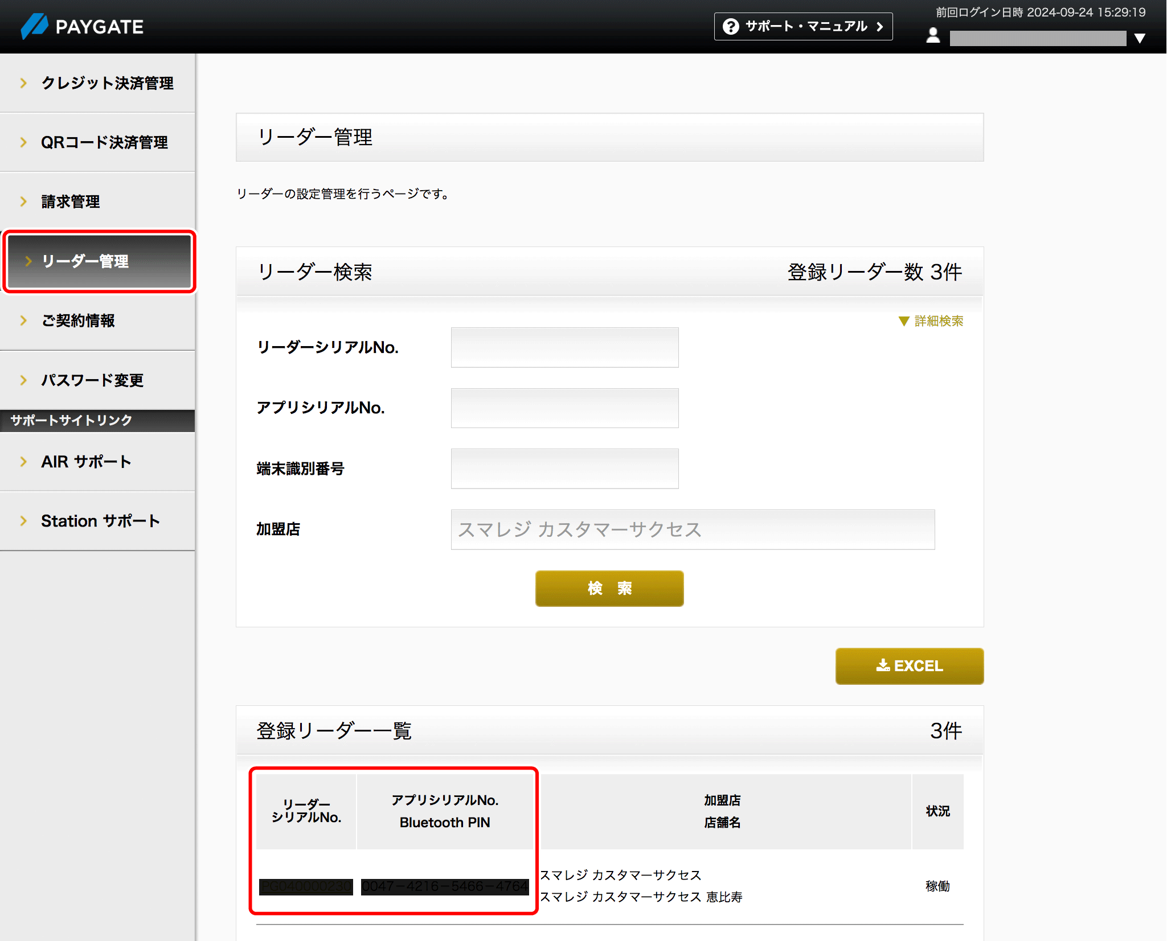This screenshot has height=941, width=1167.
Task: Click the chevron icon beside クレジット決済管理
Action: (23, 83)
